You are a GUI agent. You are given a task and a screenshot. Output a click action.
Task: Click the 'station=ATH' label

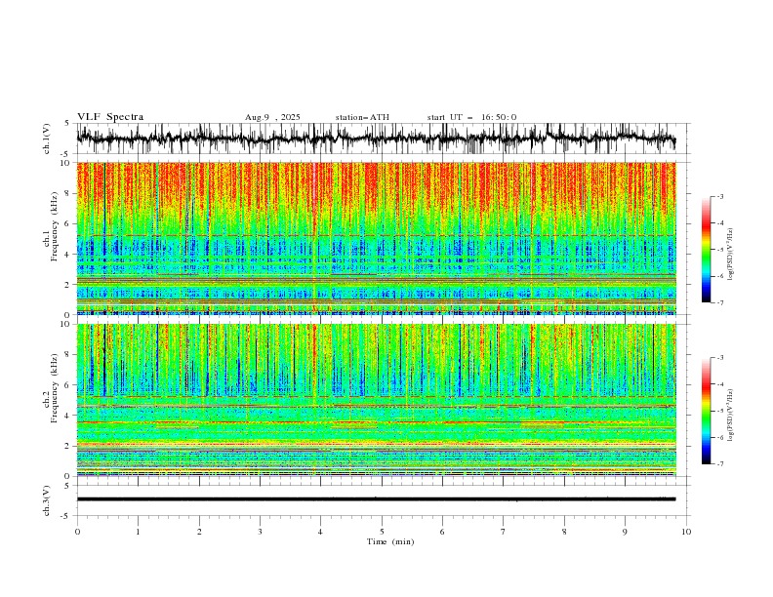pyautogui.click(x=362, y=117)
